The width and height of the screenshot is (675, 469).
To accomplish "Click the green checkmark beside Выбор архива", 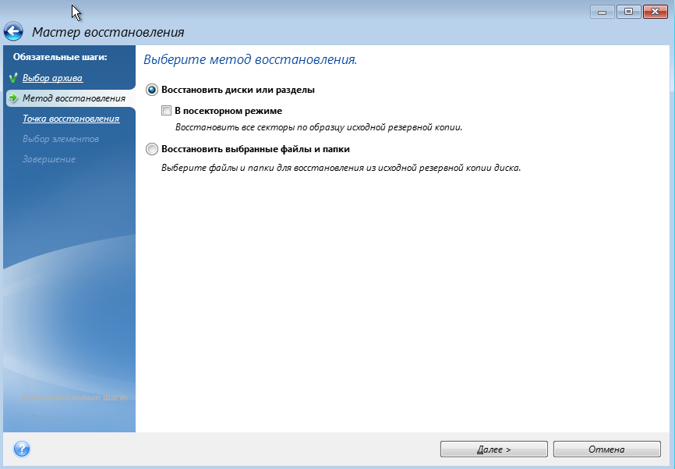I will pos(13,78).
